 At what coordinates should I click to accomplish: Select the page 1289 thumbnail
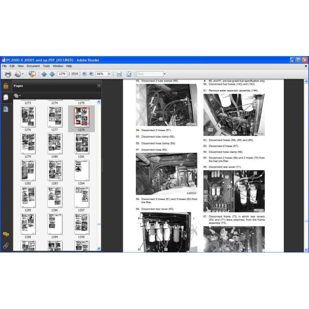click(55, 224)
